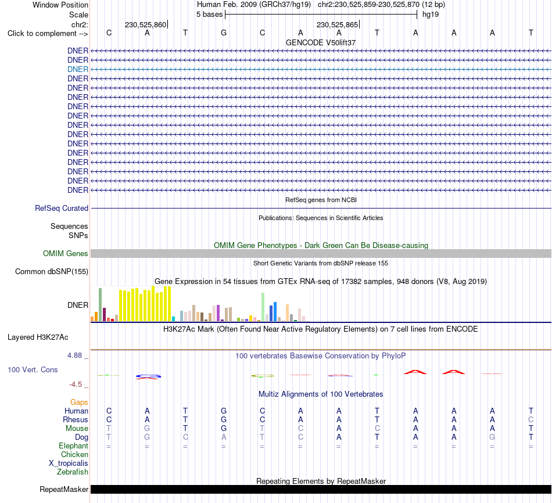Click the Human Feb. 2009 (GRCh37/hg19) title
Image resolution: width=552 pixels, height=503 pixels.
click(x=254, y=5)
